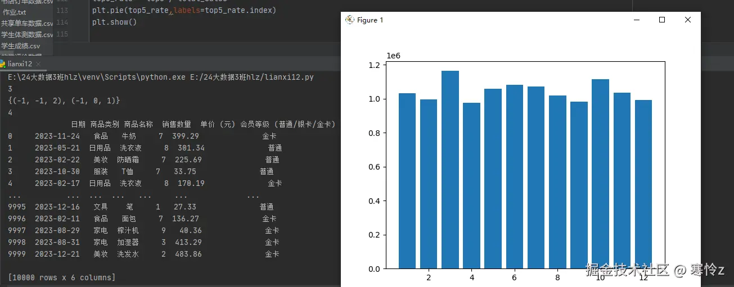Click the price 483.86 in row 9999
734x287 pixels.
188,254
